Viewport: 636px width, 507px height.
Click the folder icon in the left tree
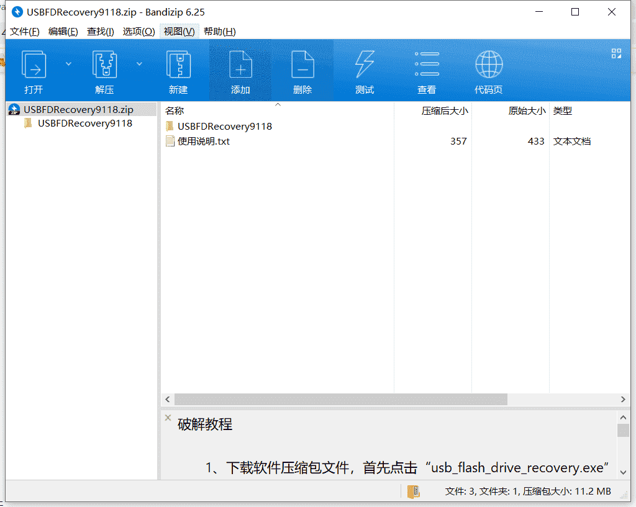pos(28,123)
